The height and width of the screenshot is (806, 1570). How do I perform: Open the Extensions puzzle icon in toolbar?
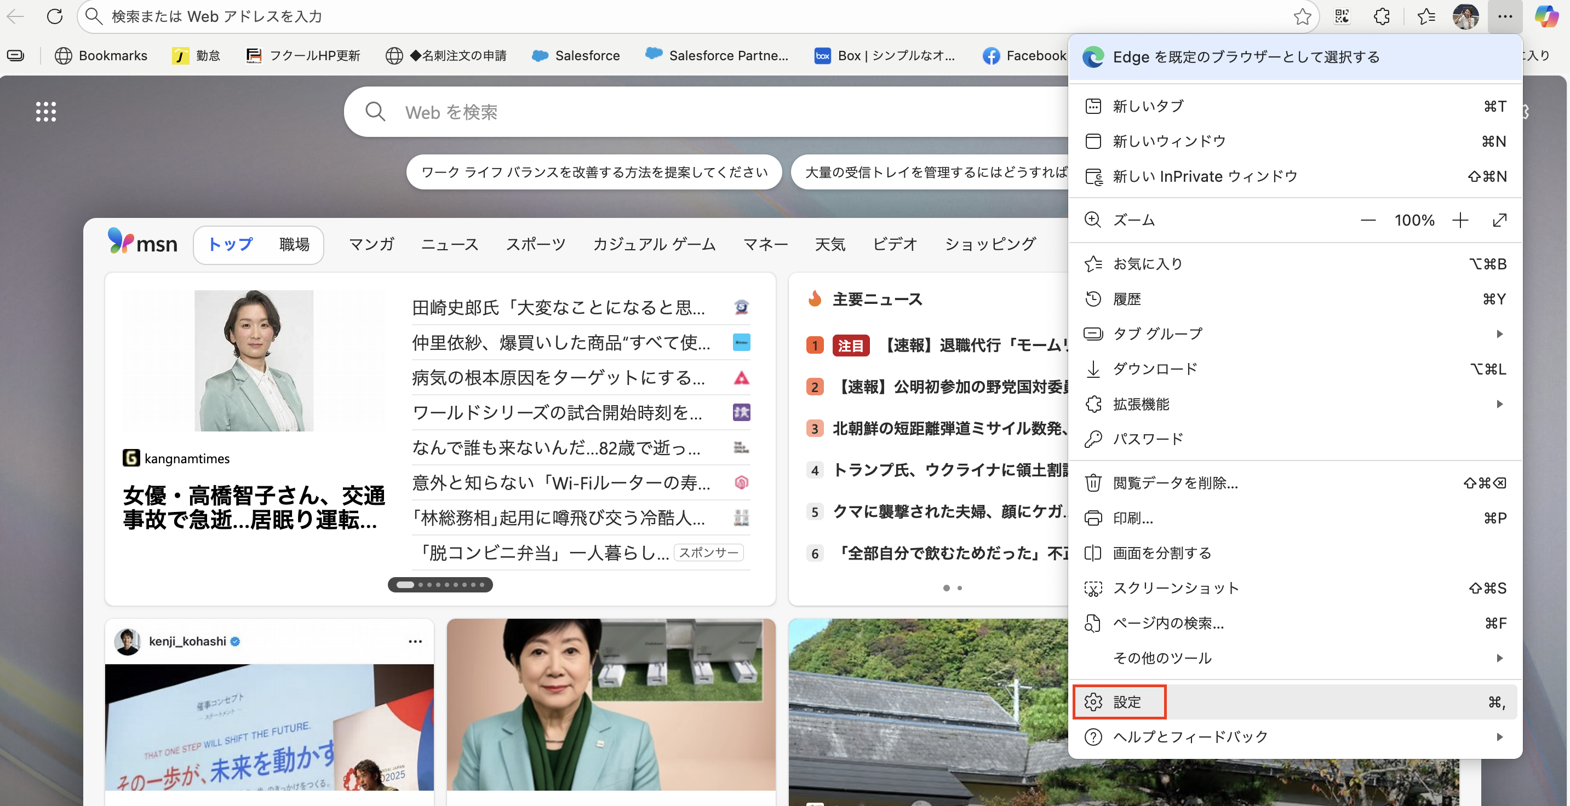click(x=1382, y=16)
